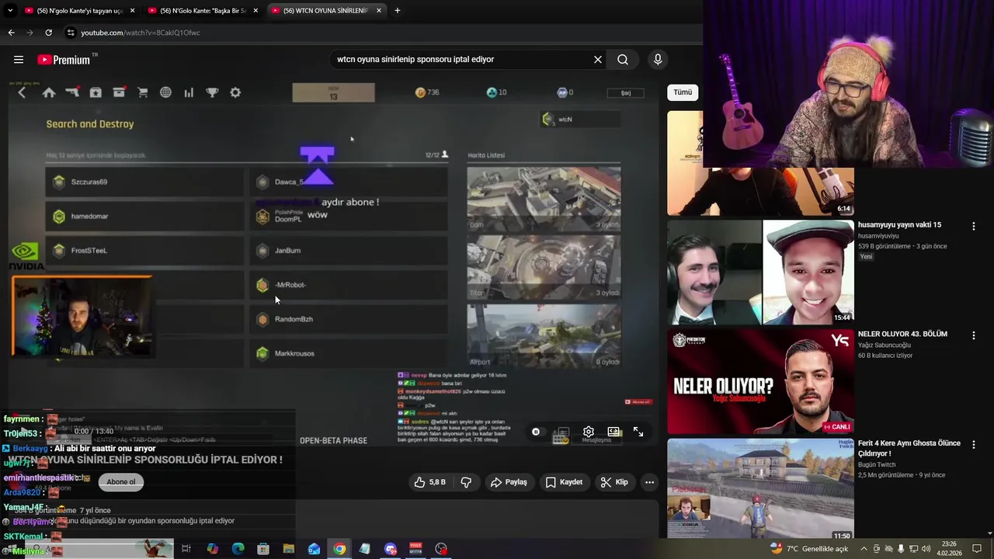The height and width of the screenshot is (559, 994).
Task: Open a new browser tab
Action: click(x=398, y=10)
